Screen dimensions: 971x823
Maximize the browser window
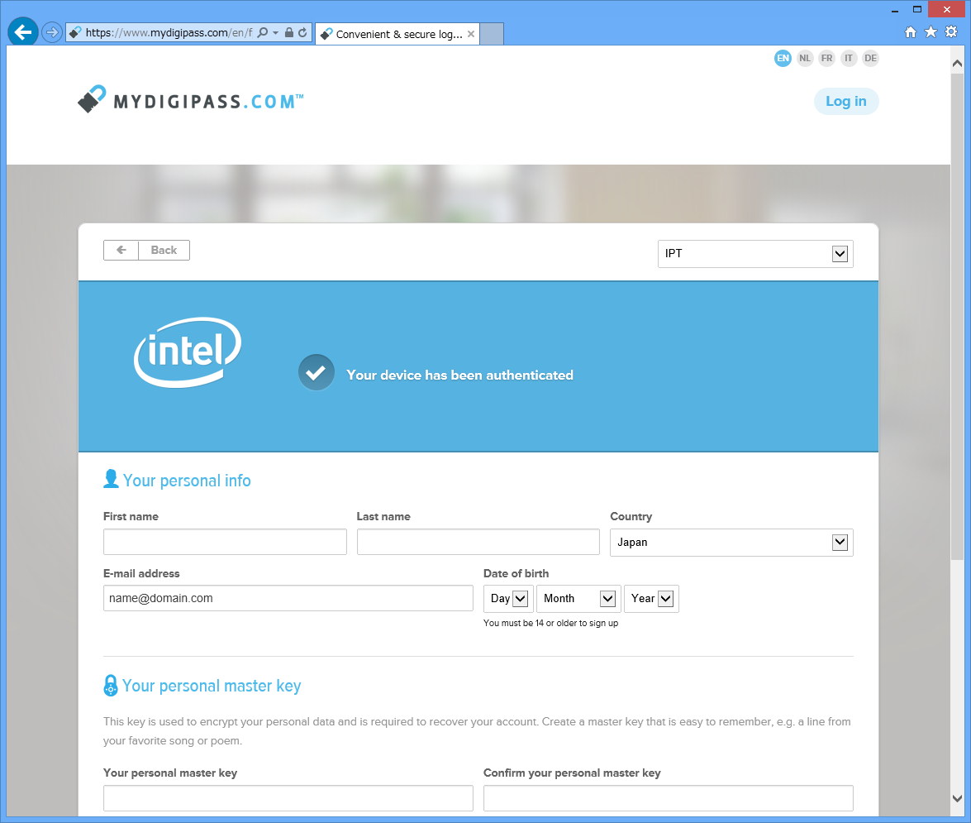coord(917,9)
